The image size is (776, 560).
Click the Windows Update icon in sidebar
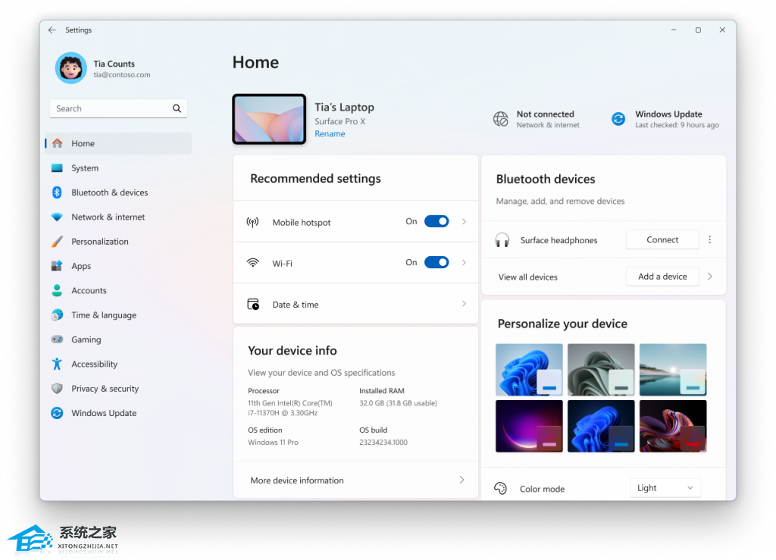[x=58, y=413]
